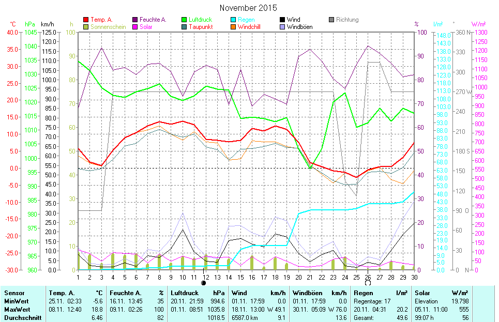Viewport: 499px width, 322px height.
Task: Select the Temp. A. legend label
Action: click(101, 20)
